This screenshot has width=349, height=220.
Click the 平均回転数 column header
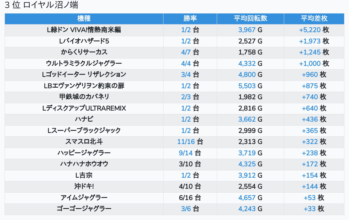pos(250,18)
